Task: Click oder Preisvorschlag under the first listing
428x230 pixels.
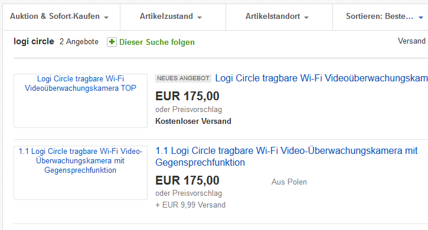Action: tap(188, 110)
